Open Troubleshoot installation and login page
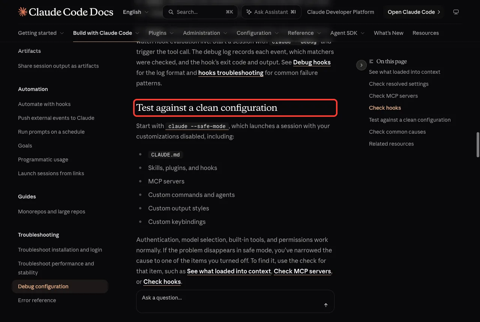 click(x=60, y=250)
